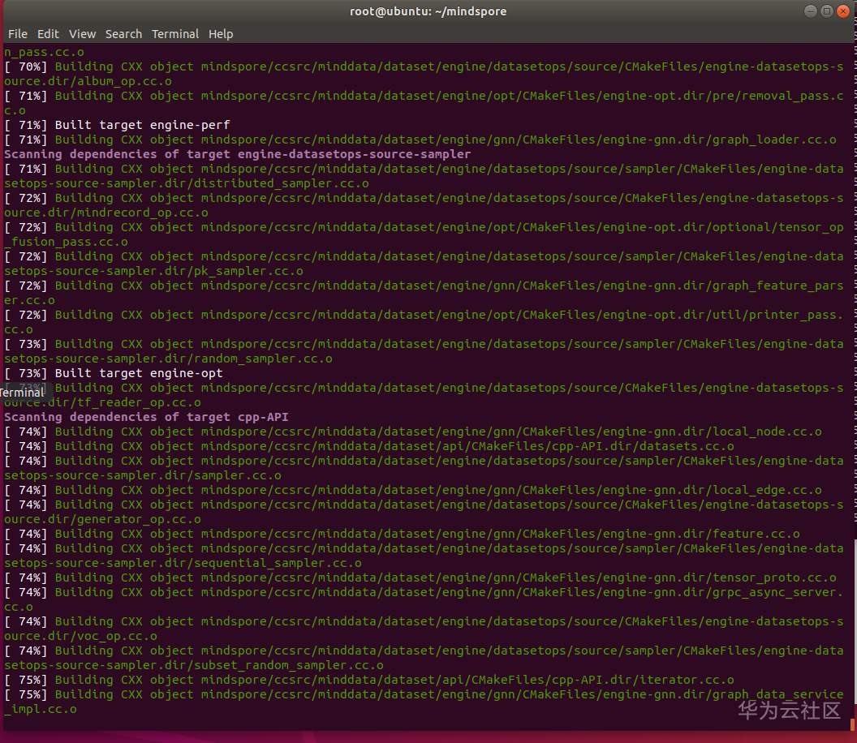This screenshot has height=743, width=857.
Task: Click the text 'setops-source-sampler.dir/pk_sampler.cc.o'
Action: point(153,271)
